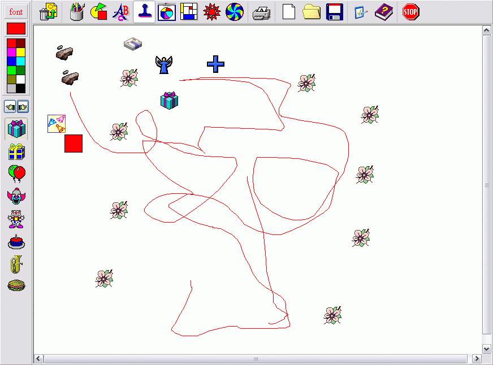The width and height of the screenshot is (493, 365).
Task: Open the checklist options icon
Action: click(x=361, y=12)
